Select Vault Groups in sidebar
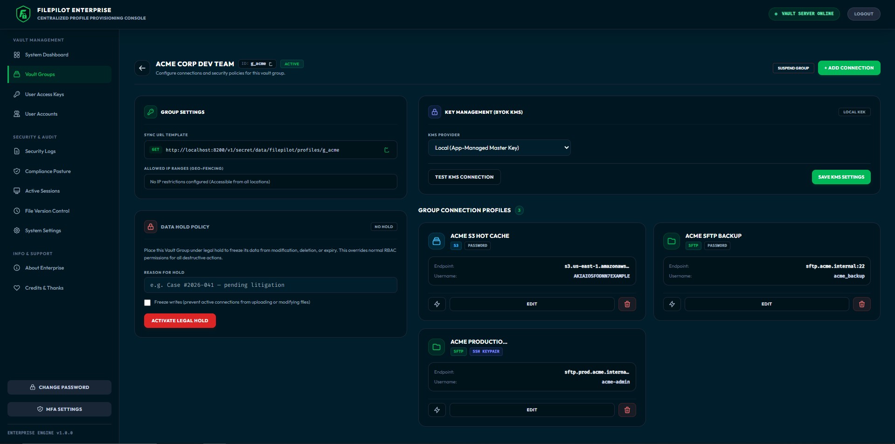895x444 pixels. (59, 74)
